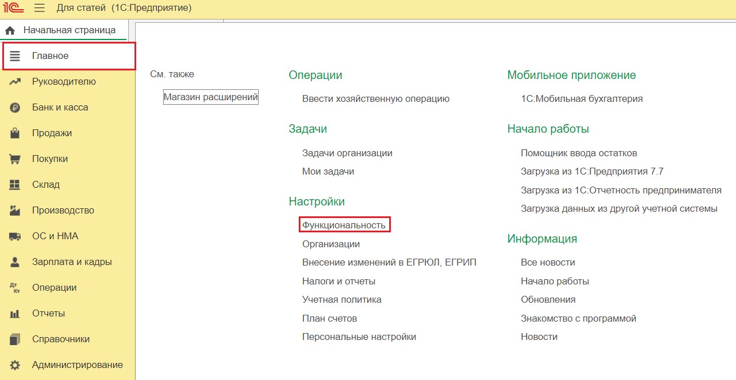Click the window title Для статей (1С:Предприятие)
The height and width of the screenshot is (380, 736).
pyautogui.click(x=124, y=8)
